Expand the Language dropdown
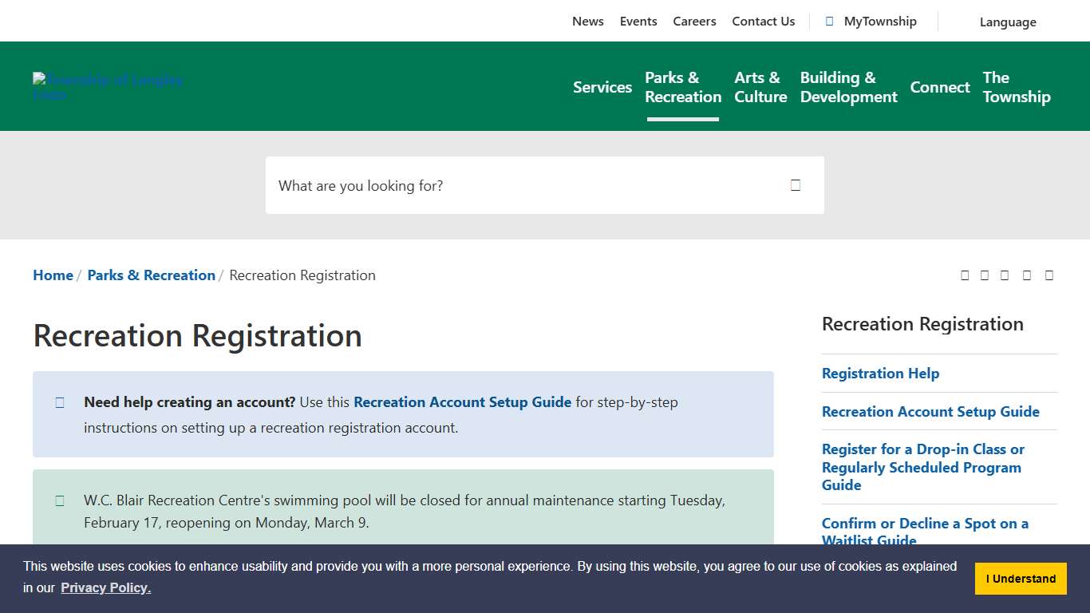This screenshot has height=613, width=1090. pyautogui.click(x=1007, y=22)
